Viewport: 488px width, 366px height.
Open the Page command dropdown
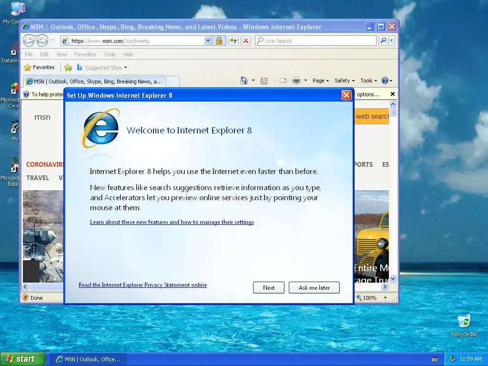pos(321,81)
